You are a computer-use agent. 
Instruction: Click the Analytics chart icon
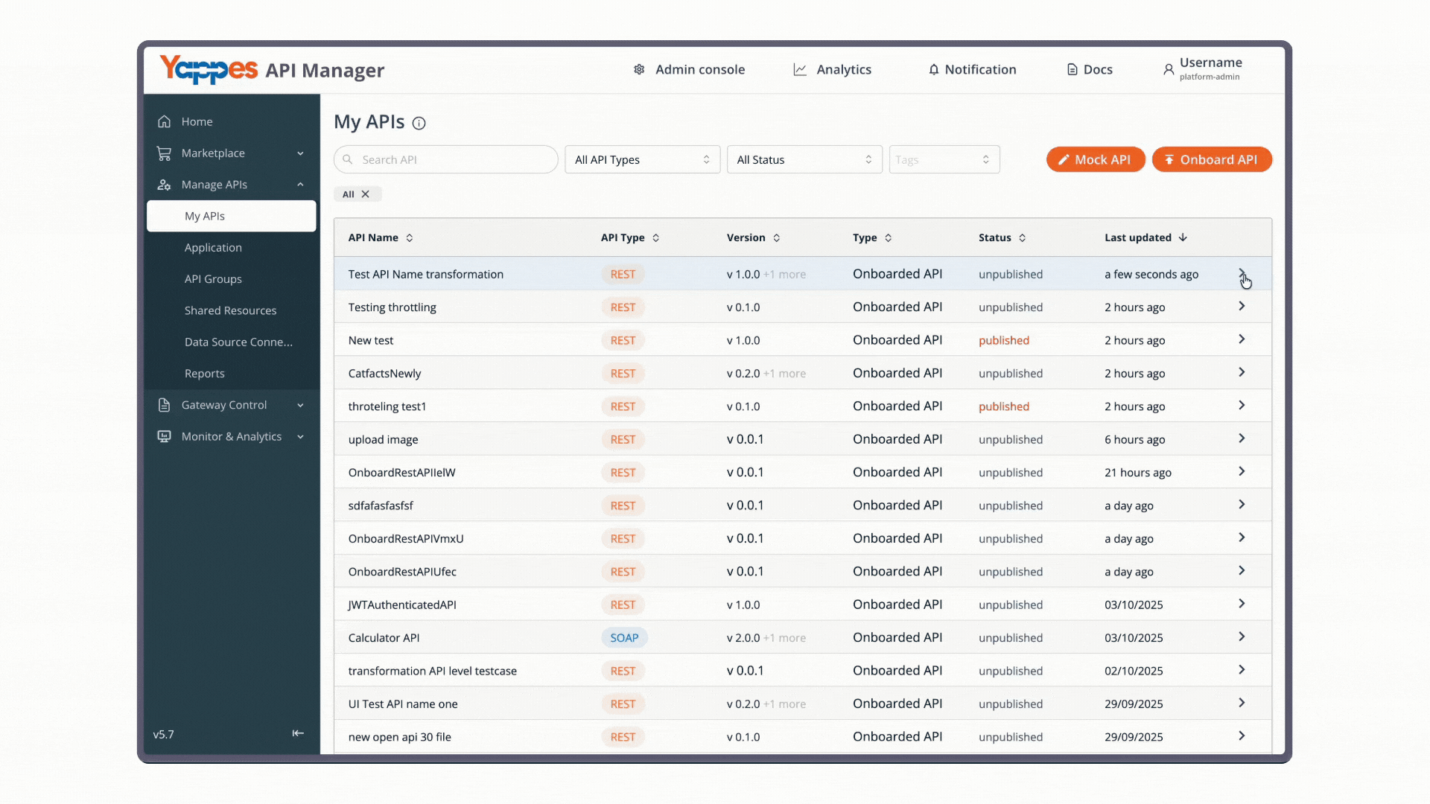tap(800, 69)
